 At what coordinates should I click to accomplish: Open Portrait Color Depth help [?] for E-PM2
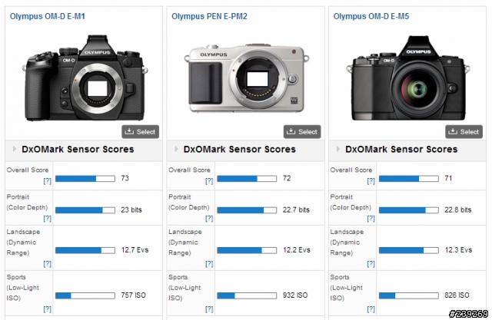pyautogui.click(x=209, y=218)
